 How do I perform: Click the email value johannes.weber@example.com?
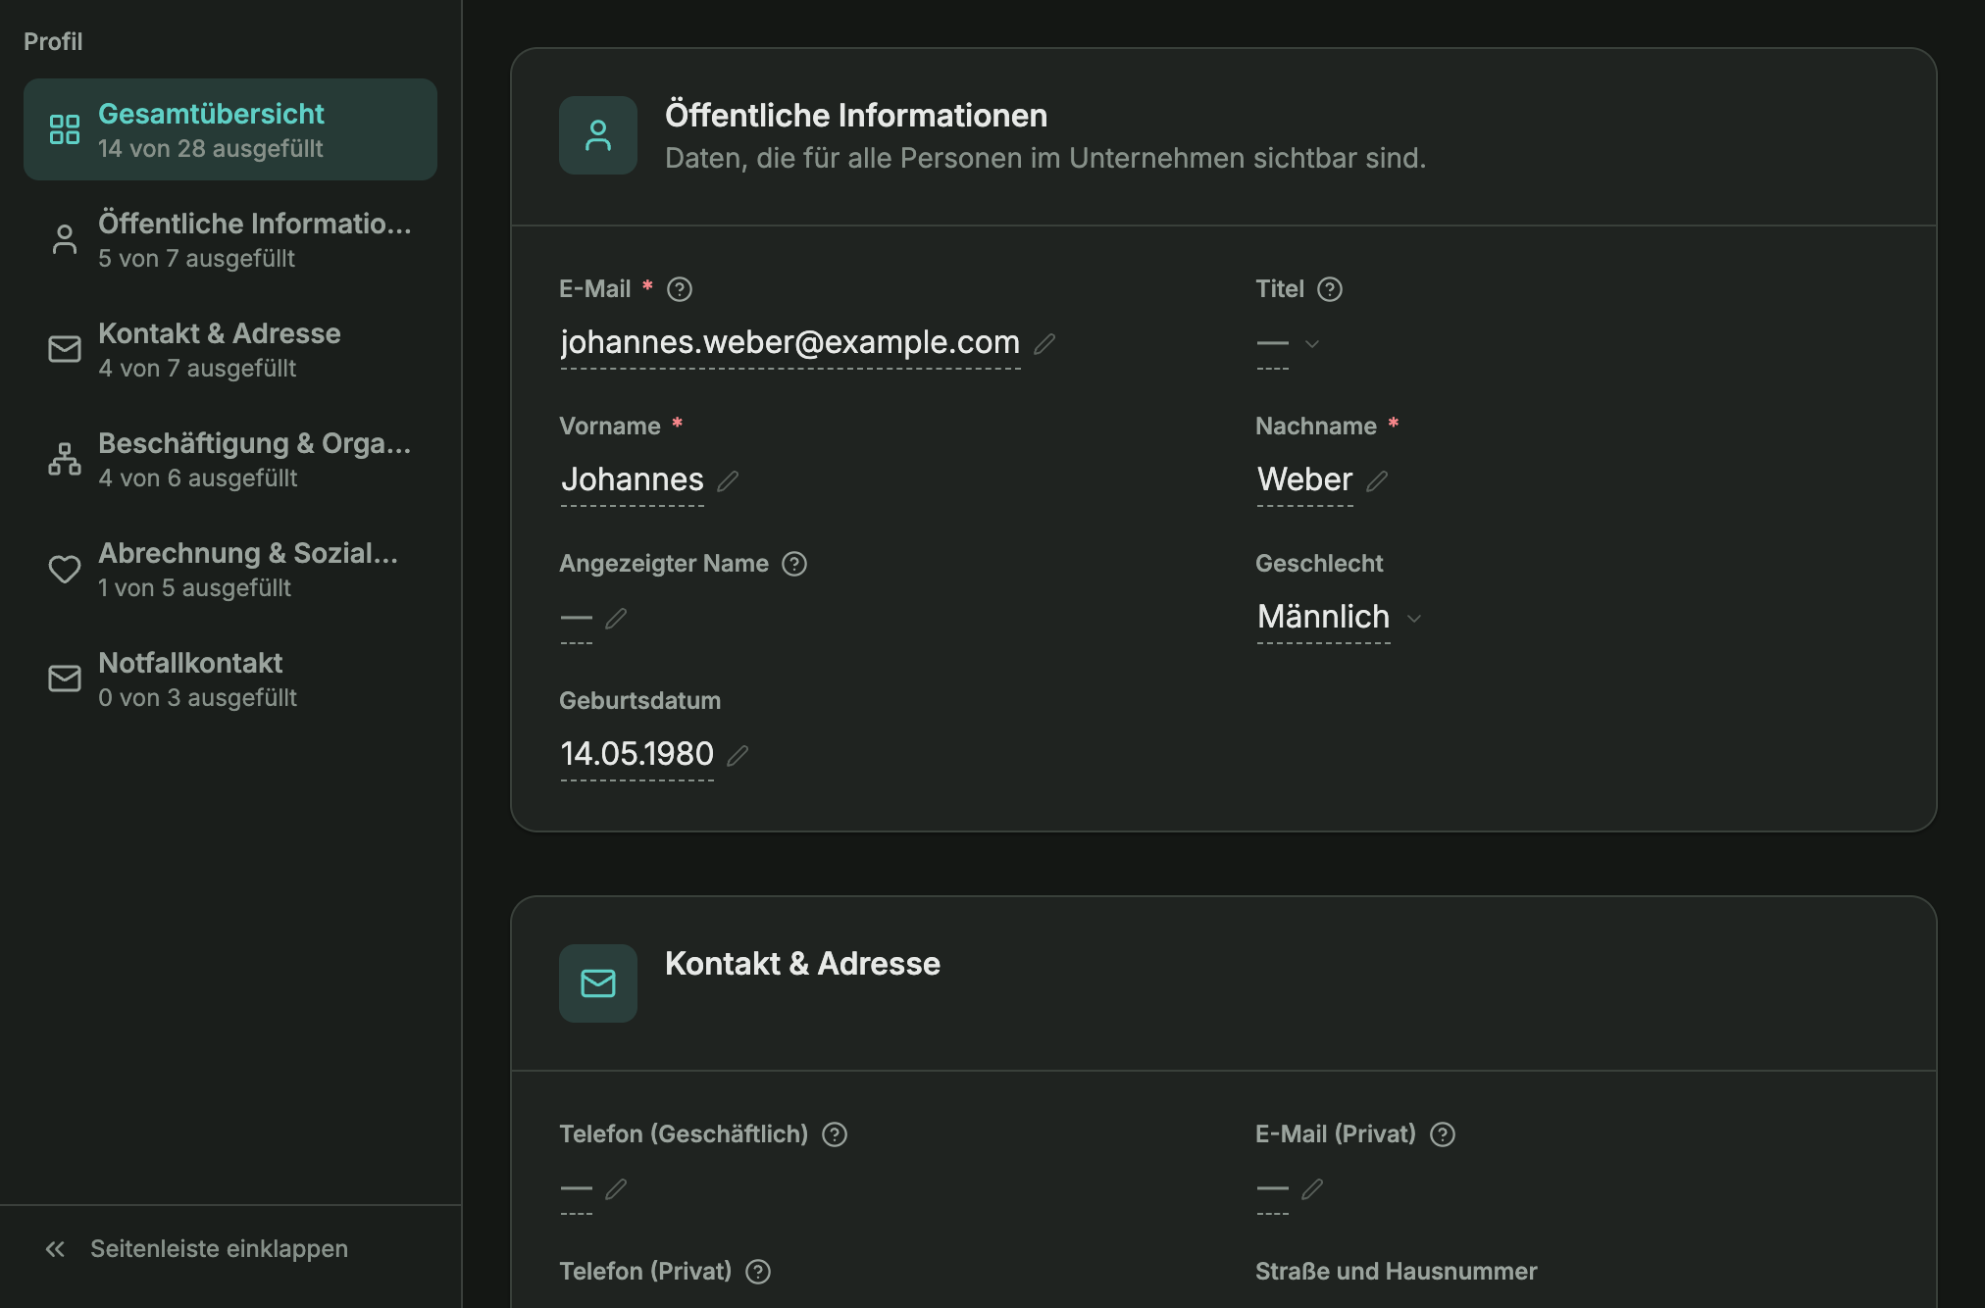click(x=790, y=342)
